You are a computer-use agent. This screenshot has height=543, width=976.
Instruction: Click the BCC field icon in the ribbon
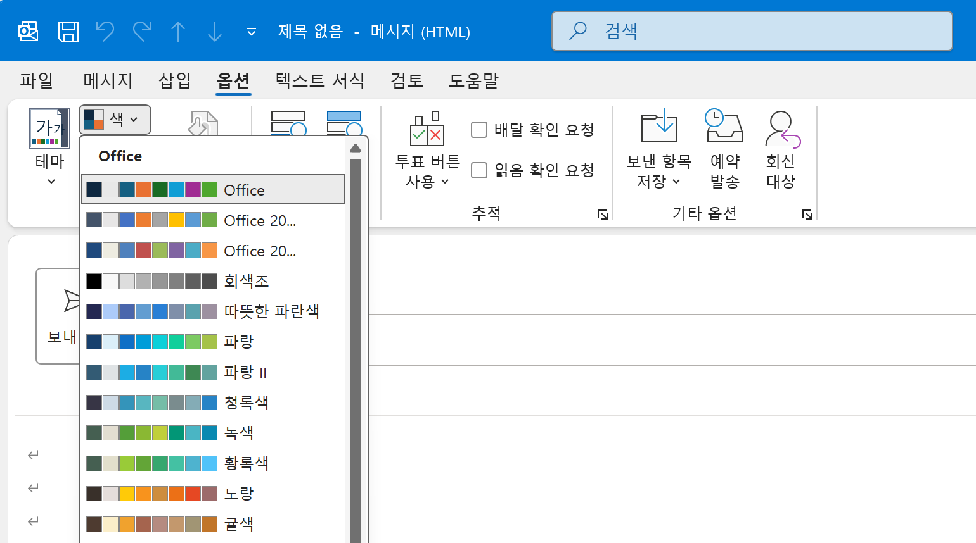(289, 123)
